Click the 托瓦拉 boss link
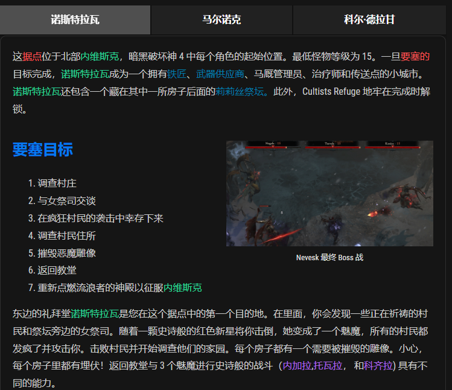The image size is (452, 390). tap(328, 366)
